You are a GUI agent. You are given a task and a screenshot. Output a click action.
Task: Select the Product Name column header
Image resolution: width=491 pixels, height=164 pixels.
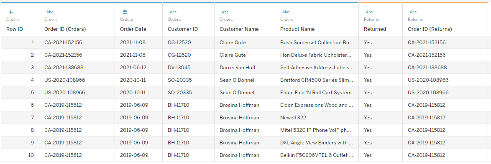[297, 29]
